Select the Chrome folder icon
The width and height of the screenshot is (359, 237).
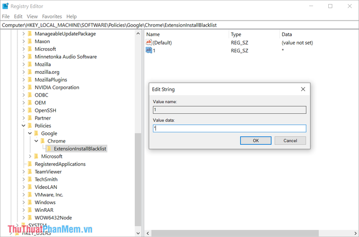(x=43, y=141)
